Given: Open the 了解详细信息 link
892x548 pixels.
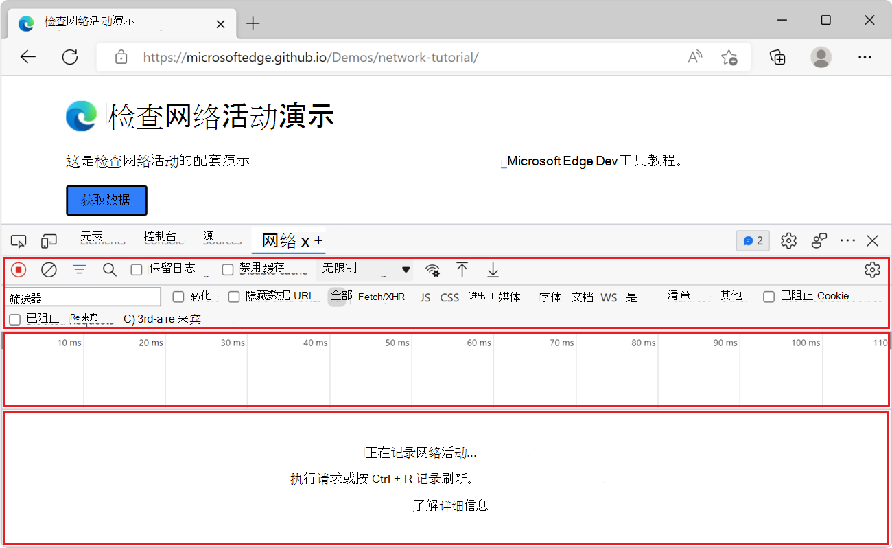Looking at the screenshot, I should 451,505.
